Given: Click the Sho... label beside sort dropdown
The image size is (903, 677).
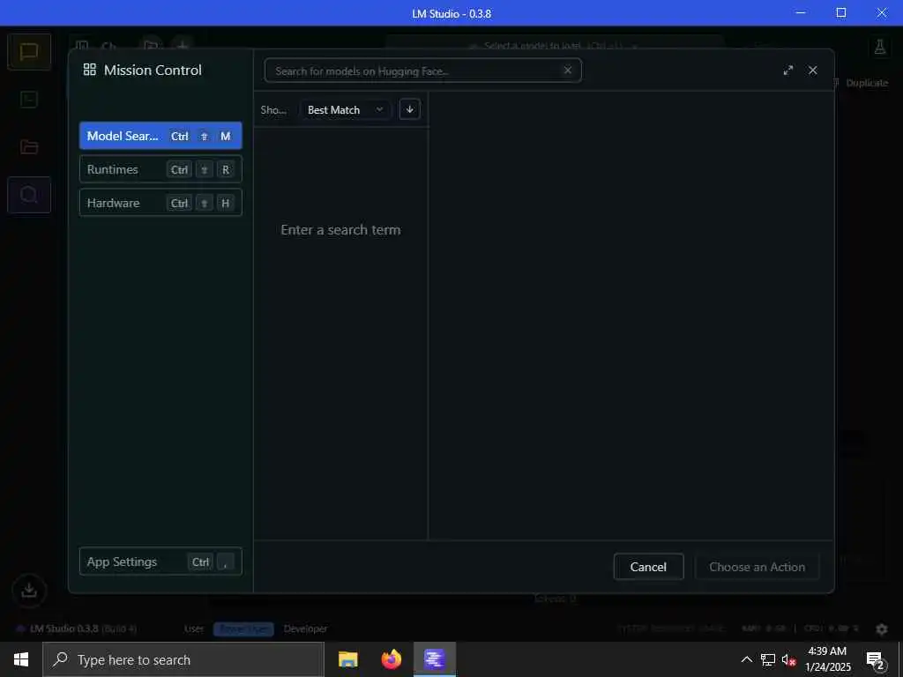Looking at the screenshot, I should 273,109.
